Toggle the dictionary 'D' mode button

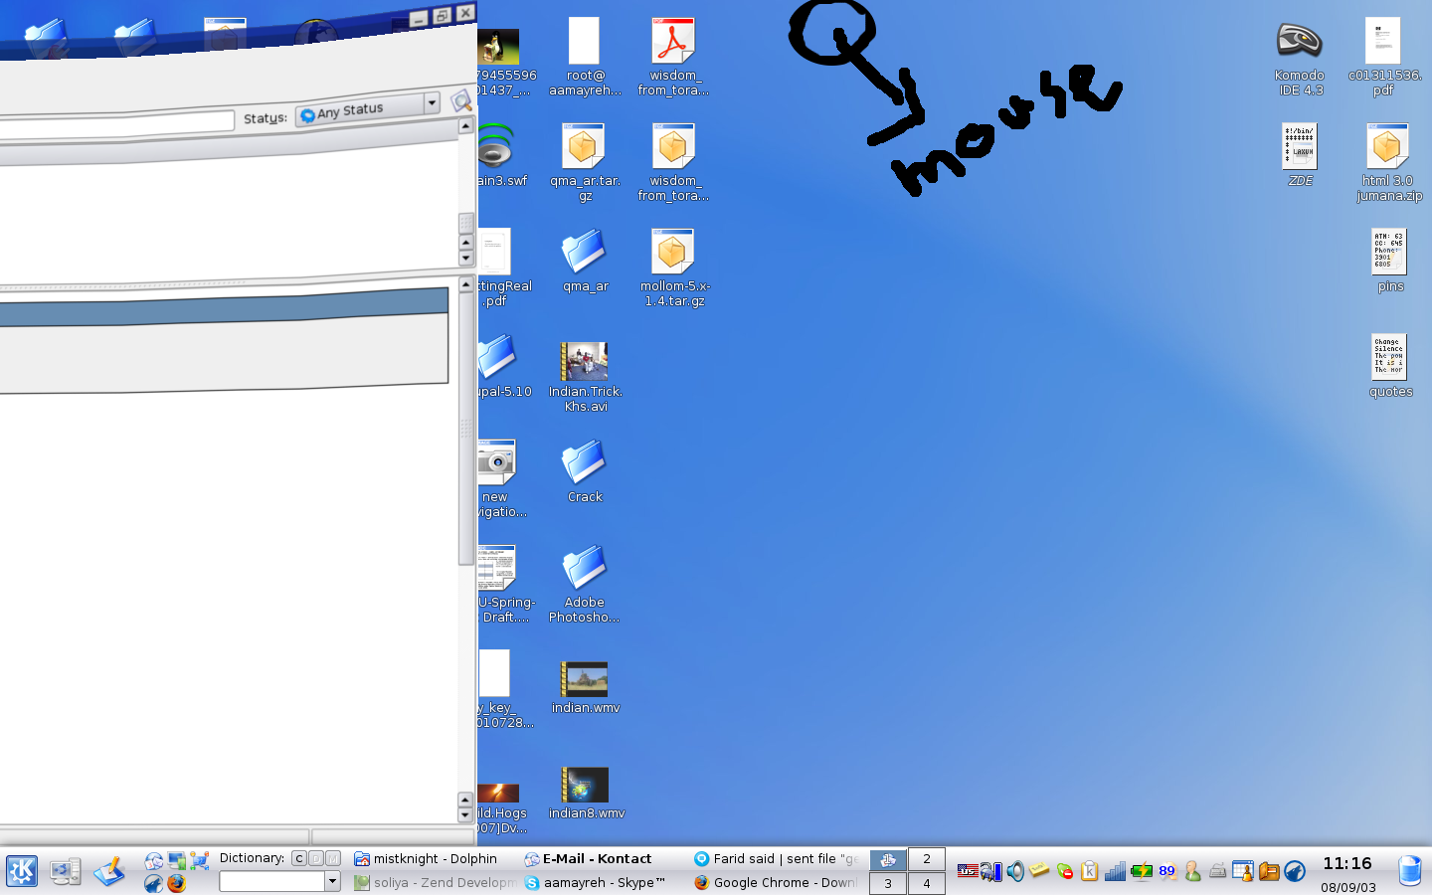point(315,858)
